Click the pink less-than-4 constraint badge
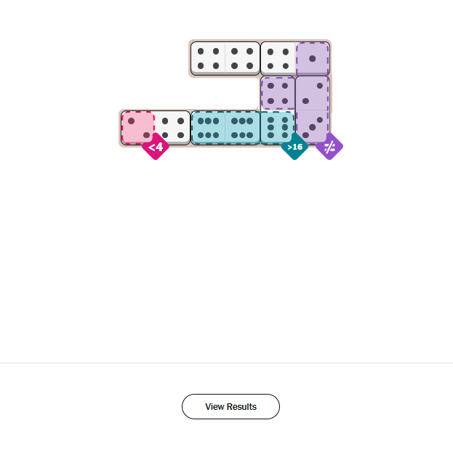Viewport: 453px width, 452px height. tap(156, 147)
